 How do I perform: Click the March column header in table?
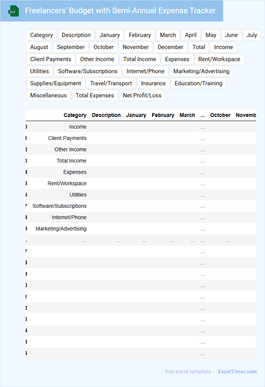(x=187, y=115)
